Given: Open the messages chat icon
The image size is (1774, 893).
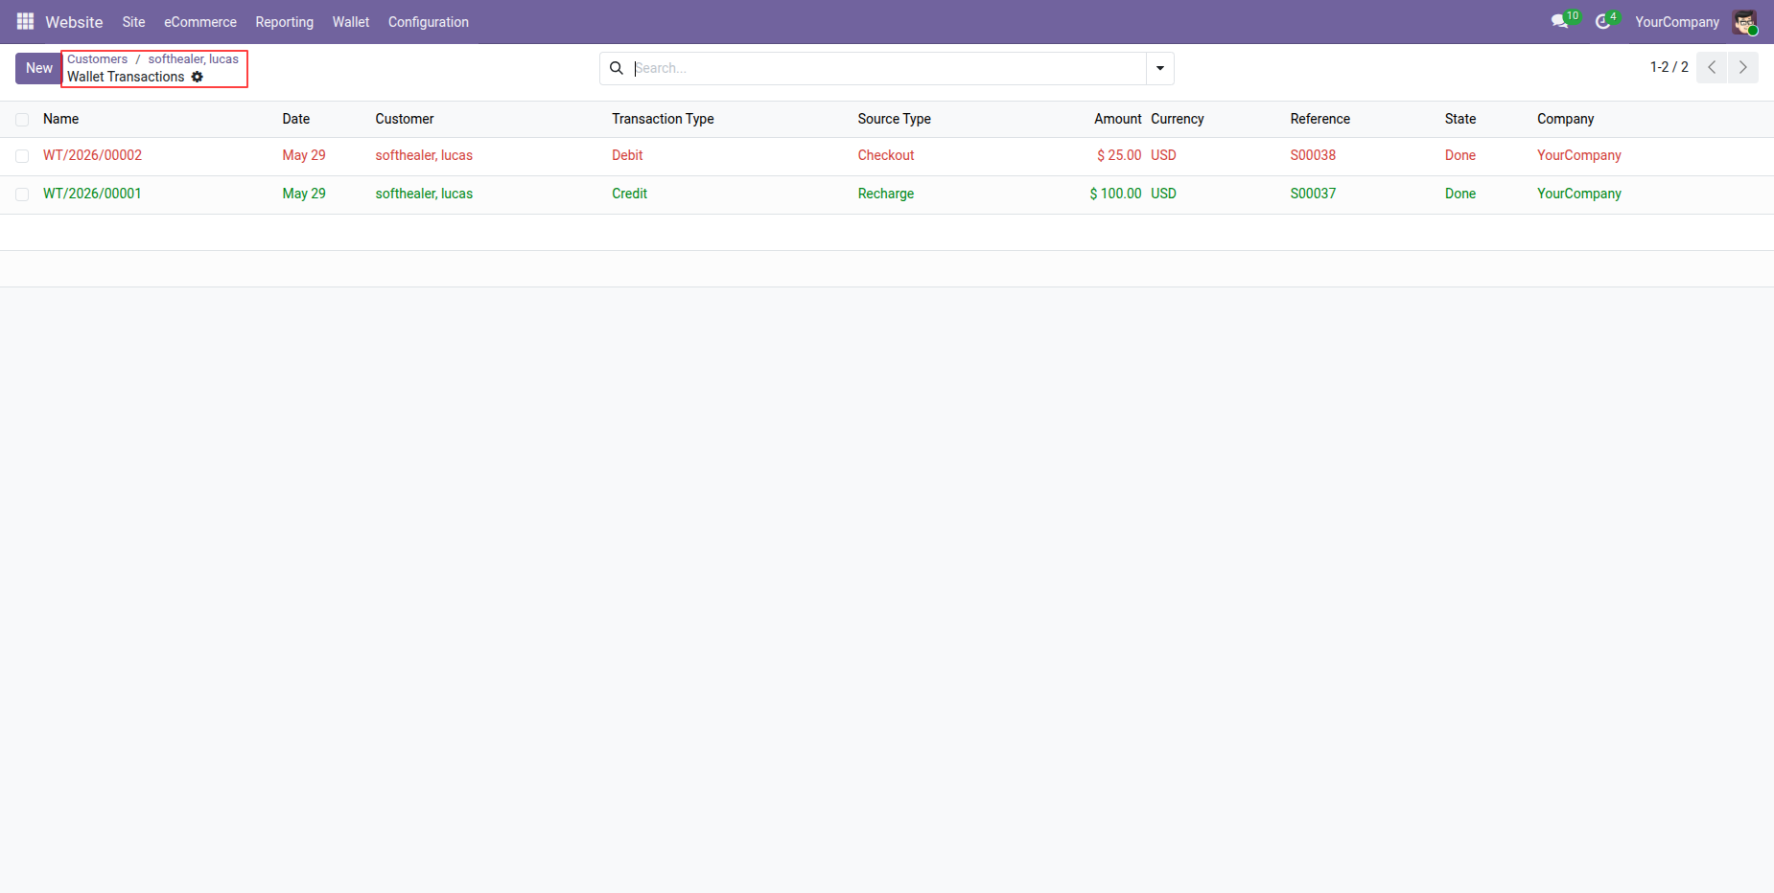Looking at the screenshot, I should (x=1560, y=21).
